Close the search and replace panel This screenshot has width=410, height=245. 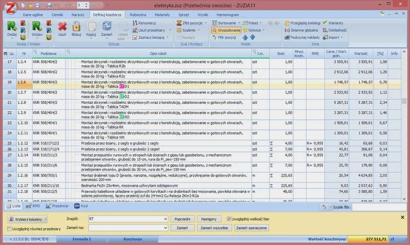click(402, 217)
